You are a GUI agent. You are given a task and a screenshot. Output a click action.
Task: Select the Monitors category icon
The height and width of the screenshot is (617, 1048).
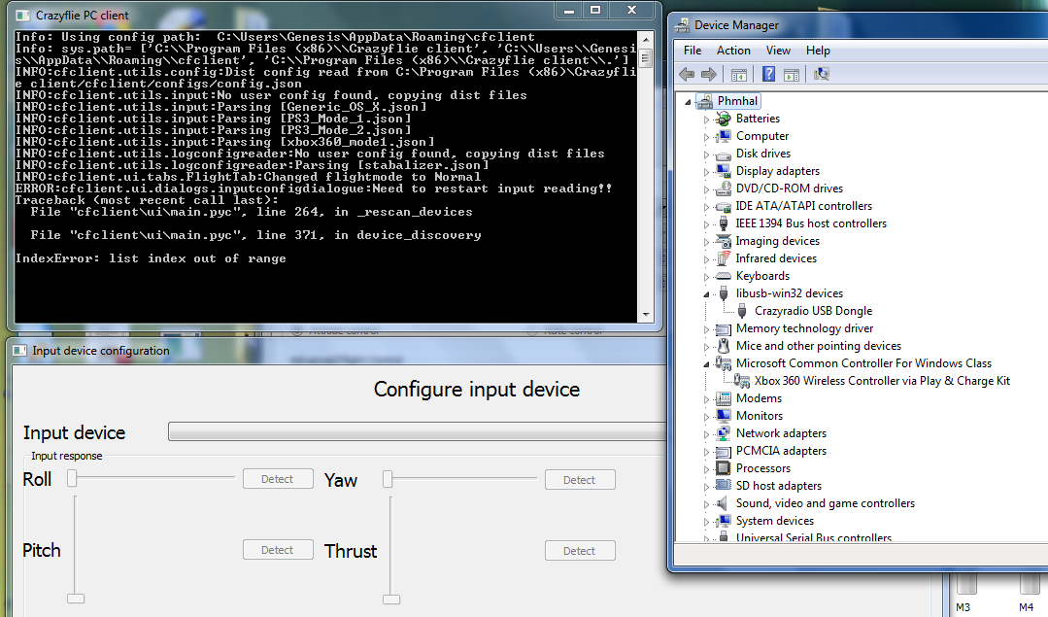point(723,416)
